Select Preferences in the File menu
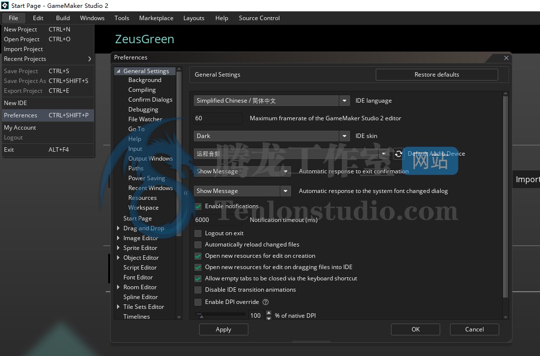Image resolution: width=540 pixels, height=356 pixels. [48, 115]
